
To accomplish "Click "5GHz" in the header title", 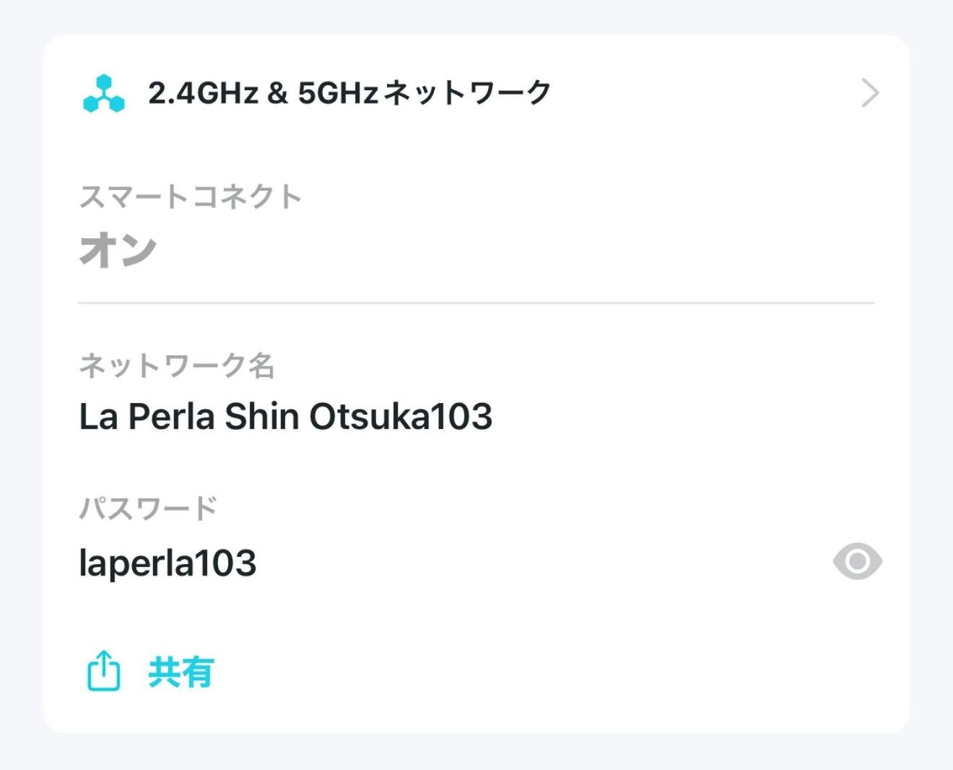I will pyautogui.click(x=338, y=93).
